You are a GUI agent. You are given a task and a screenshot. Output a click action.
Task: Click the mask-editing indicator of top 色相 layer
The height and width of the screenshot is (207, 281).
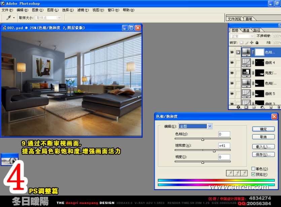238,52
